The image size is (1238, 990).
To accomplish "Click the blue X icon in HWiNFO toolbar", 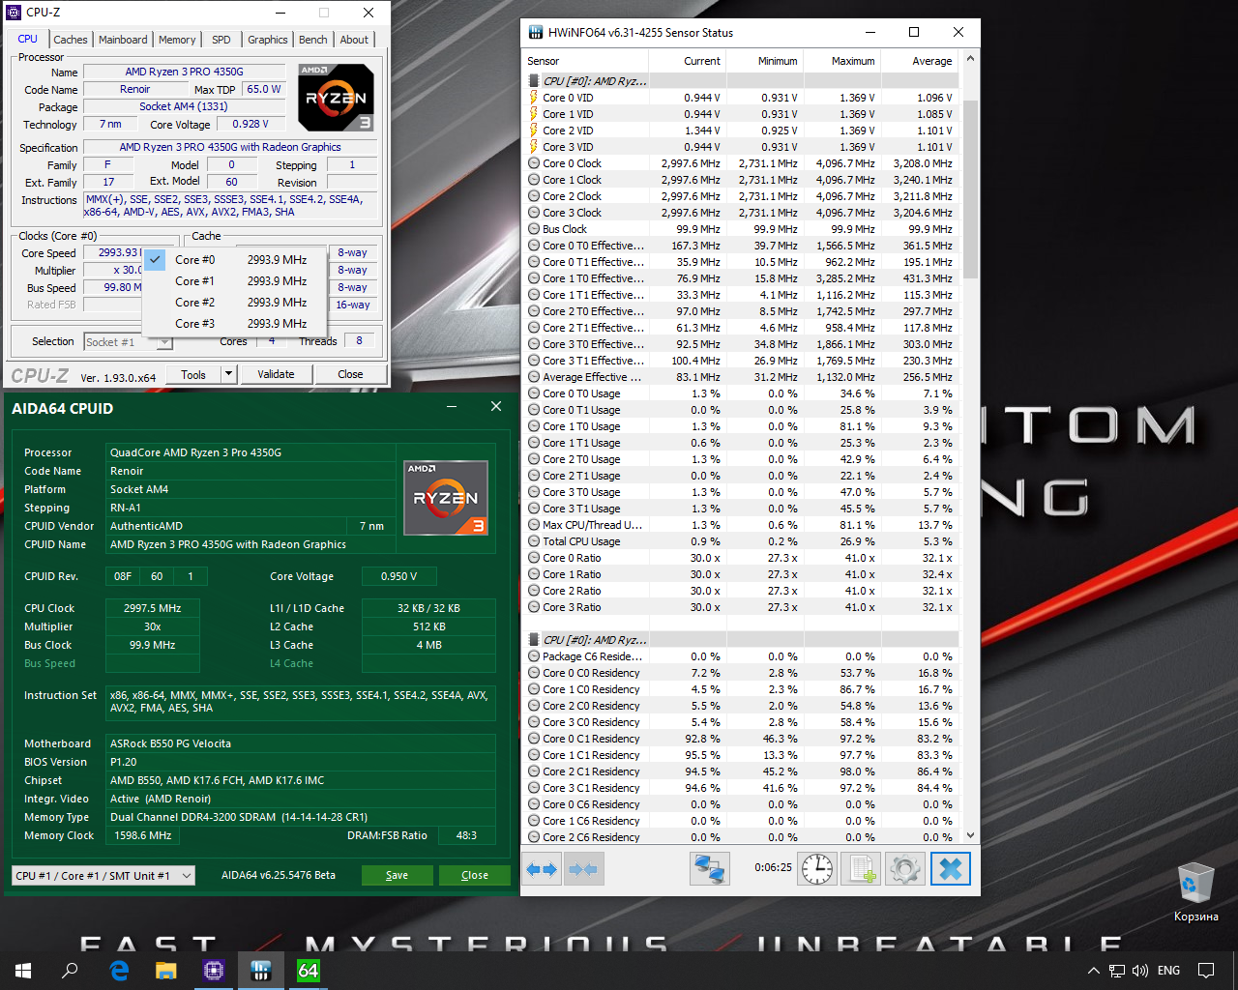I will tap(951, 869).
